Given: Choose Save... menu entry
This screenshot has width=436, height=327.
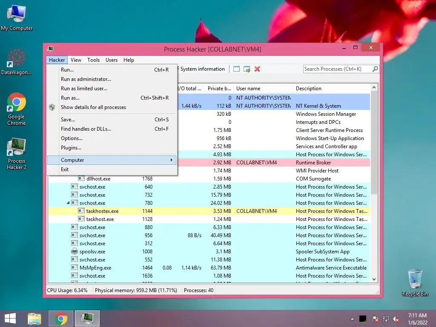Looking at the screenshot, I should coord(112,120).
